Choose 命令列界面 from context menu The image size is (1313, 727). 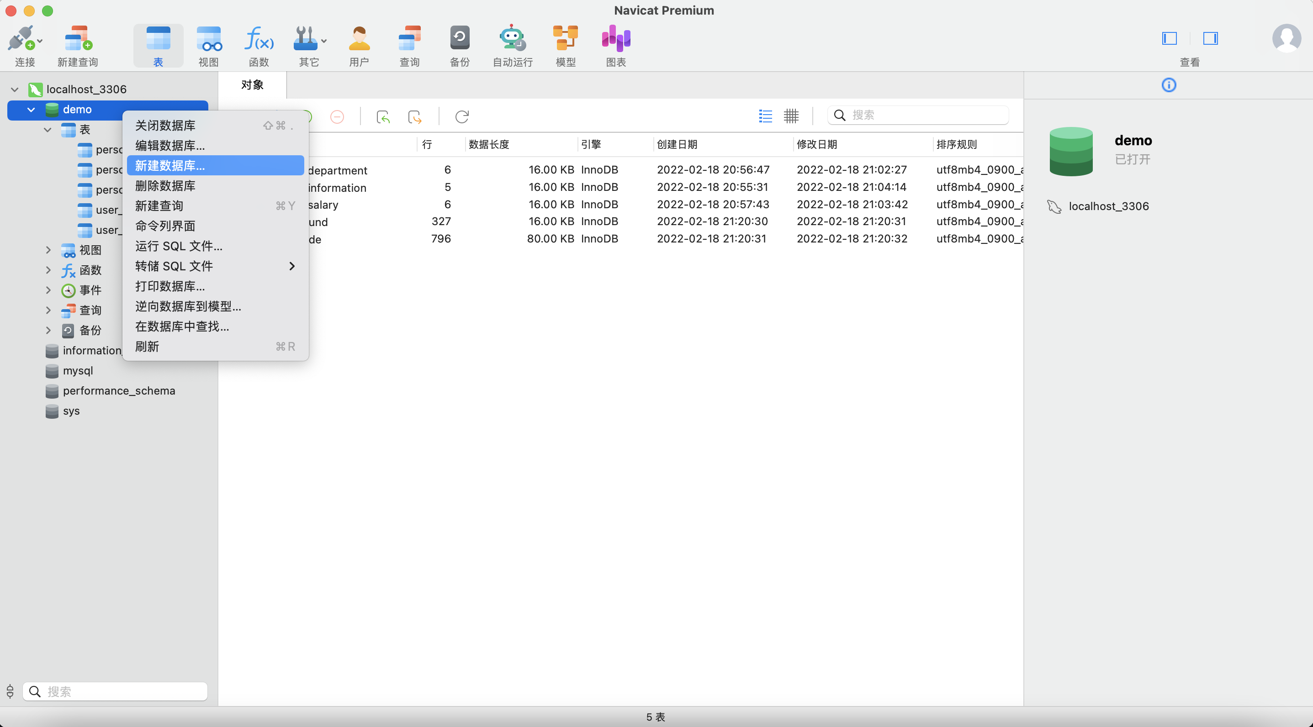click(215, 226)
